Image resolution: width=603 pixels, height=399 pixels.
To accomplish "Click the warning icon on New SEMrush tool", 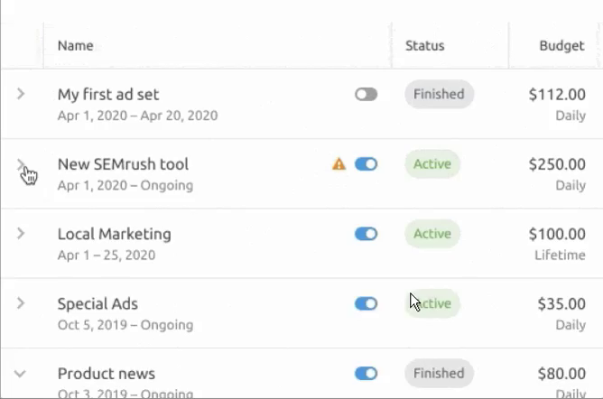I will (x=339, y=164).
